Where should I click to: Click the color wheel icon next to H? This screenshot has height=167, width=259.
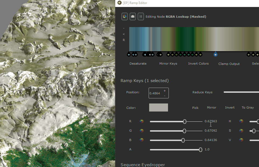(x=241, y=121)
